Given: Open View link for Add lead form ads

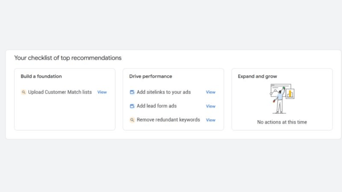Looking at the screenshot, I should coord(211,106).
